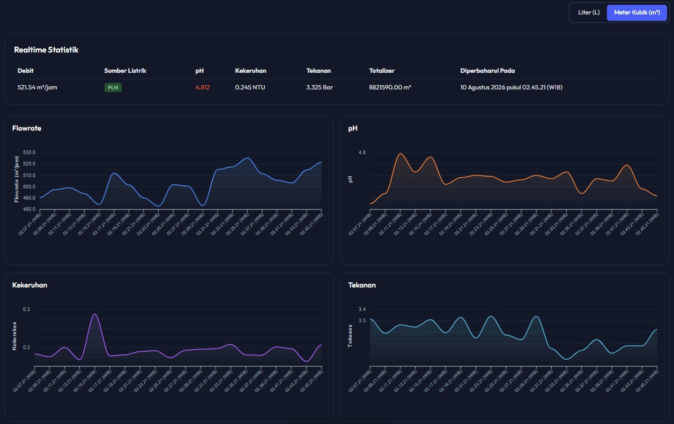Screen dimensions: 674x424
Task: Click the 02.45.21 (WIB) tick on Tekanan chart
Action: pyautogui.click(x=647, y=382)
